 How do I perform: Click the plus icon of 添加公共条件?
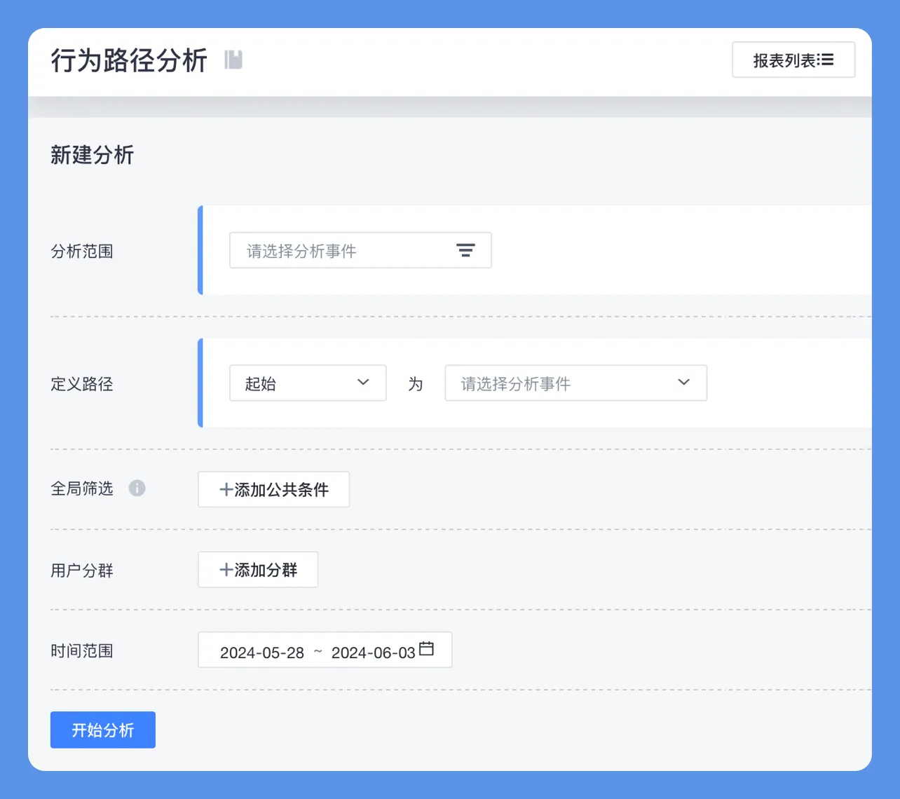pyautogui.click(x=226, y=490)
